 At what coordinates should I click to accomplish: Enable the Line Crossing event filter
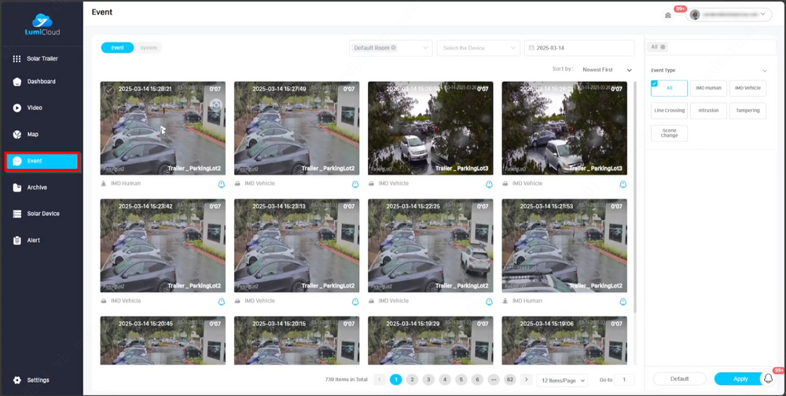[x=669, y=111]
